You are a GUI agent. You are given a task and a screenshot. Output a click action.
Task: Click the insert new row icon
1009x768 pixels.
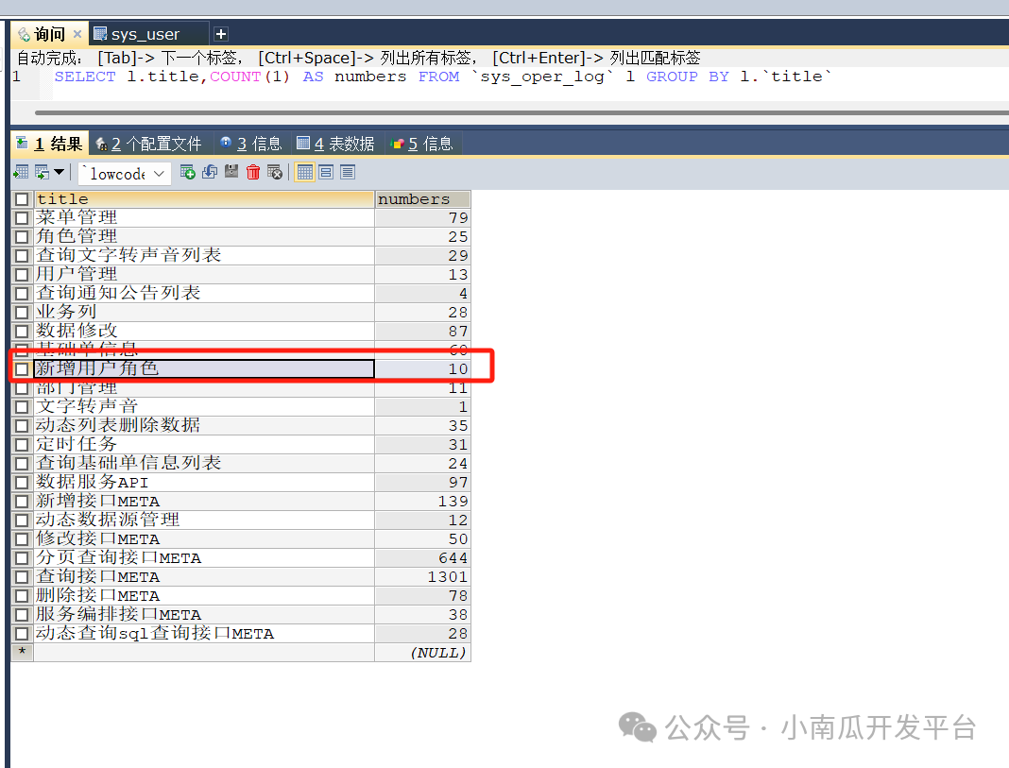[x=187, y=172]
